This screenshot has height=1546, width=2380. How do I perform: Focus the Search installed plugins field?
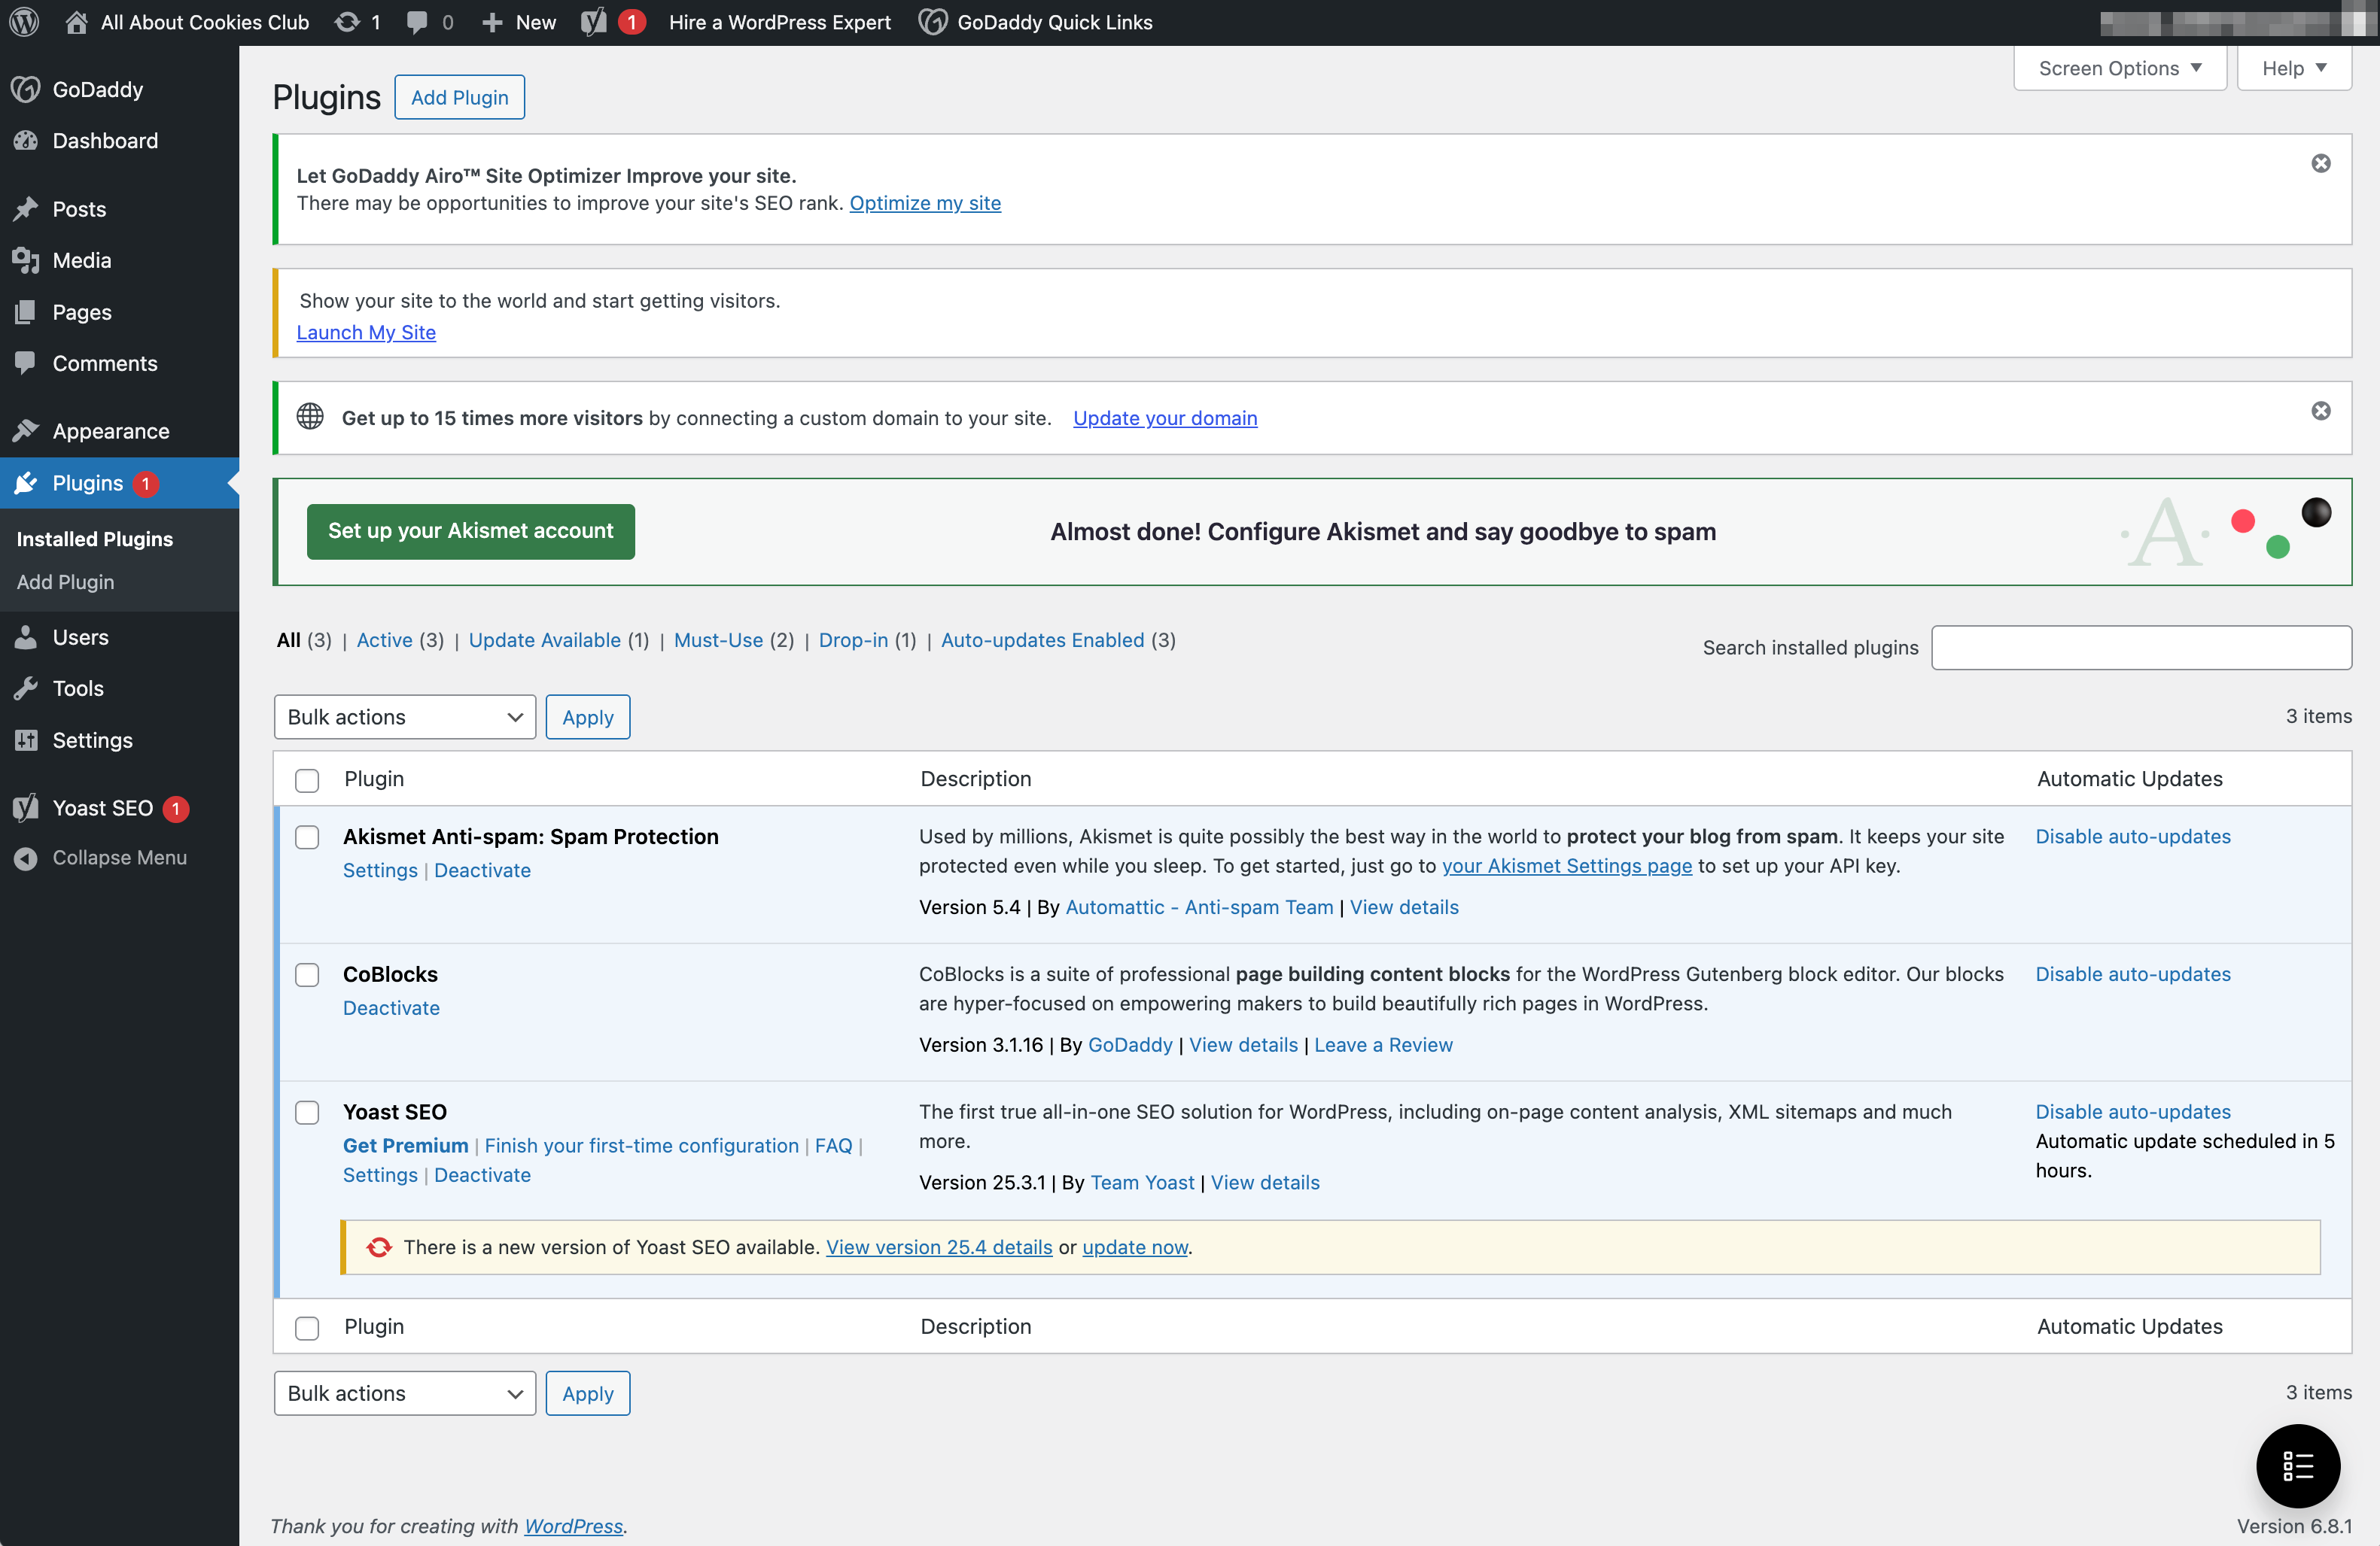(2141, 648)
